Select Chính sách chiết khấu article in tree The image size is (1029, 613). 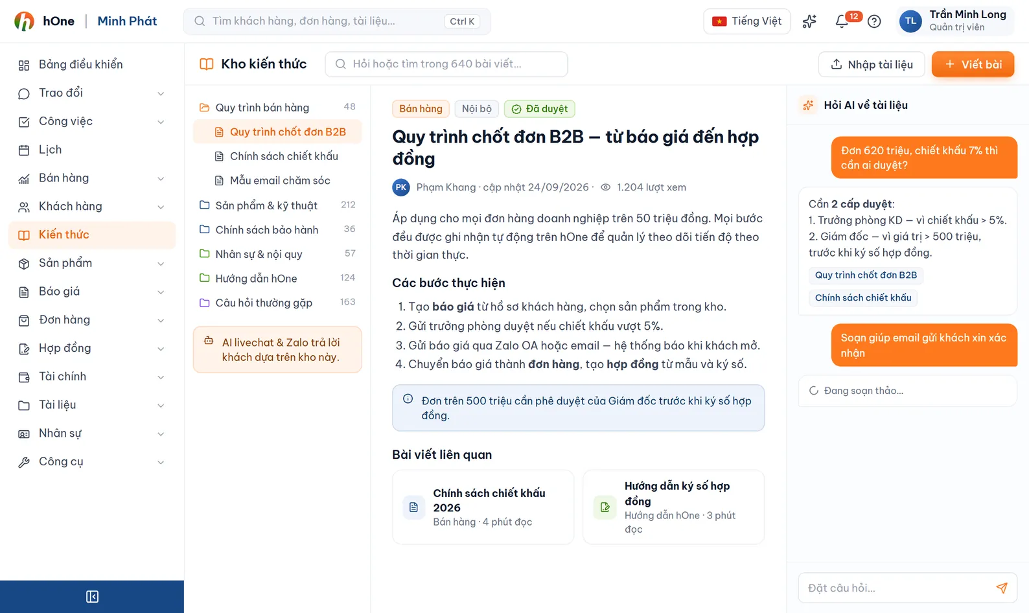tap(277, 156)
